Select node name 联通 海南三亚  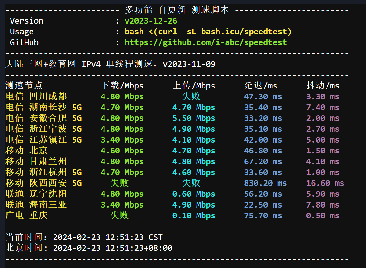36,205
